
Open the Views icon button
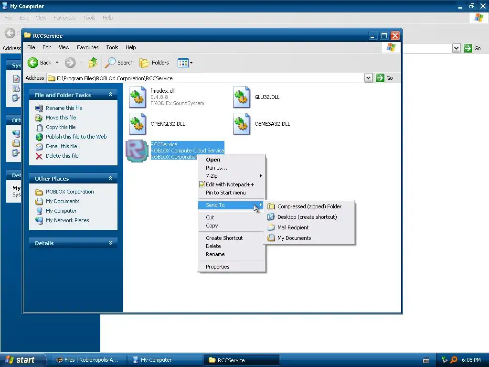pos(183,63)
